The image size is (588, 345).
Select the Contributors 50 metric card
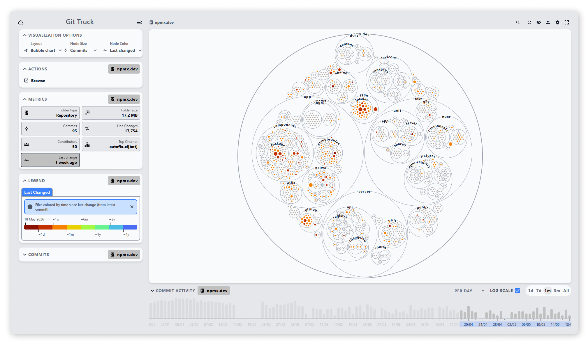[50, 144]
